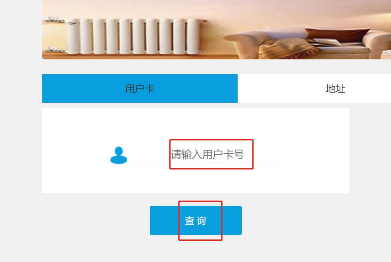Focus the 请输入用户卡号 input field
This screenshot has height=262, width=391.
point(207,154)
